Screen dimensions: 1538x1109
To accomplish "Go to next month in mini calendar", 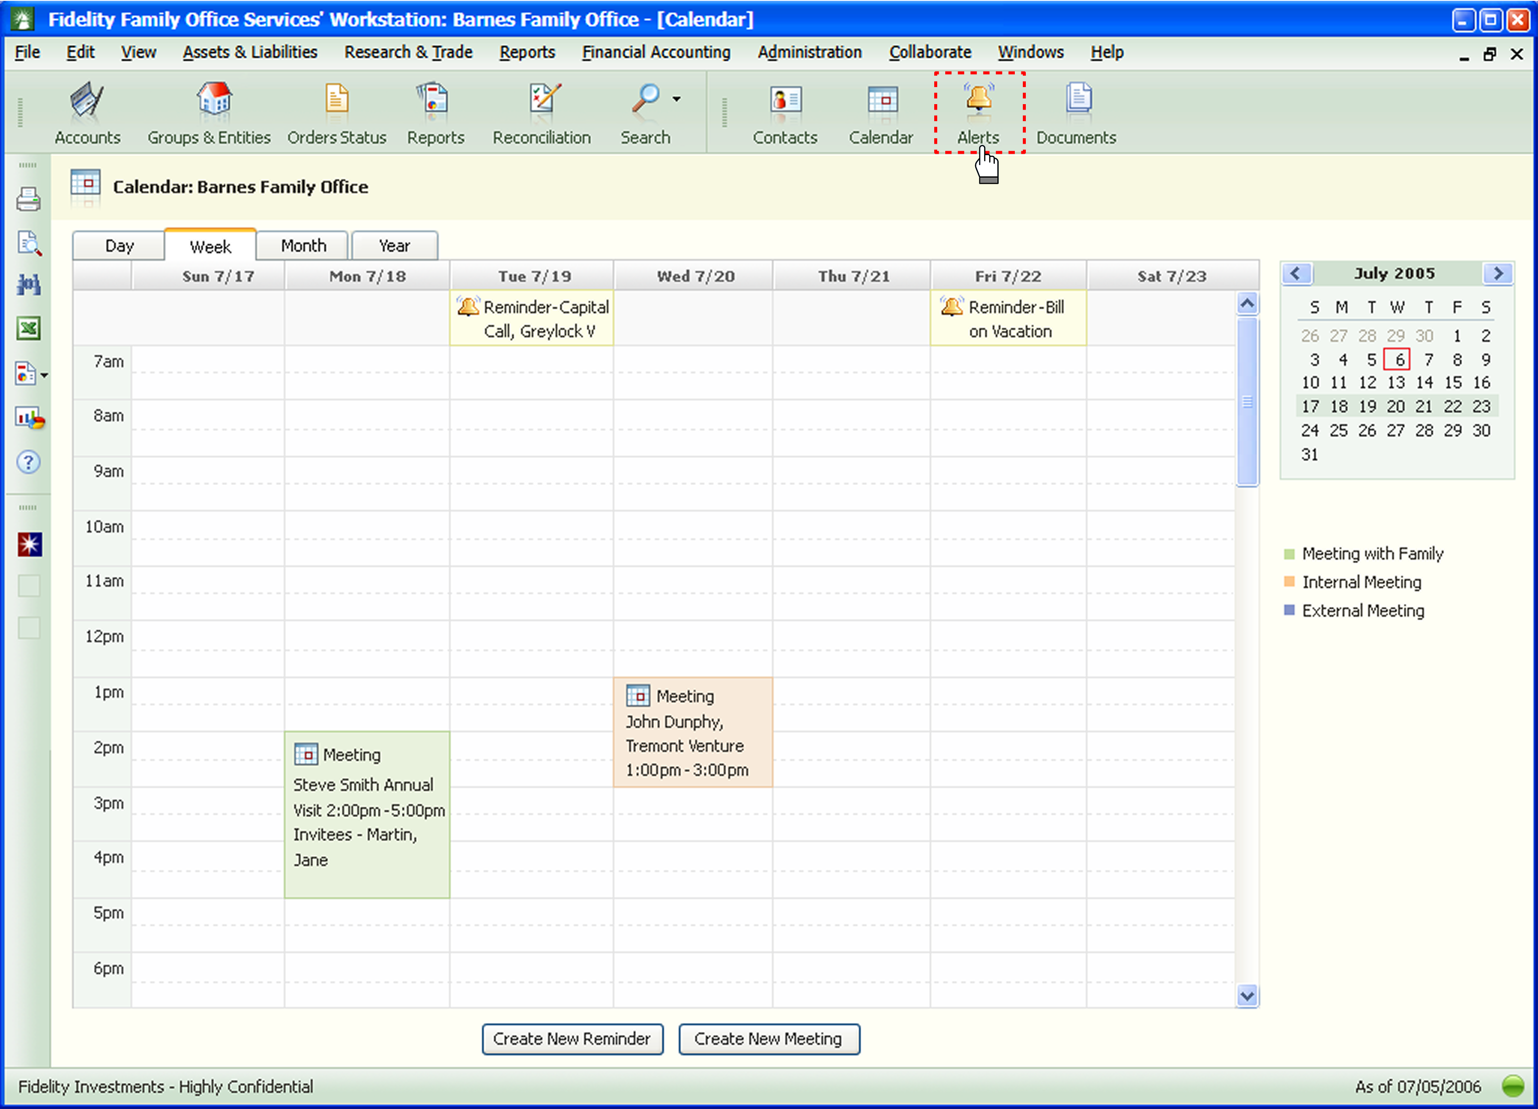I will point(1498,273).
